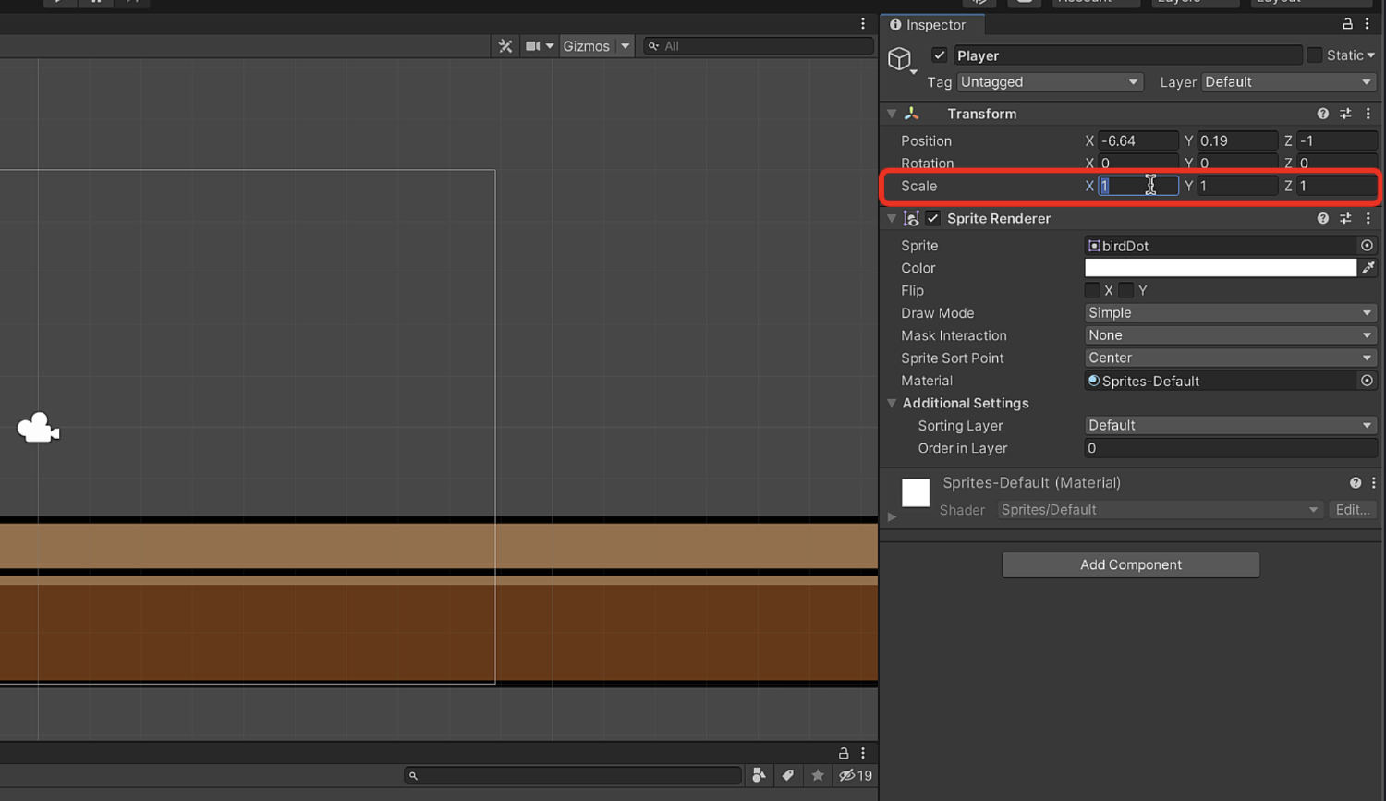Click the Add Component button

tap(1131, 564)
